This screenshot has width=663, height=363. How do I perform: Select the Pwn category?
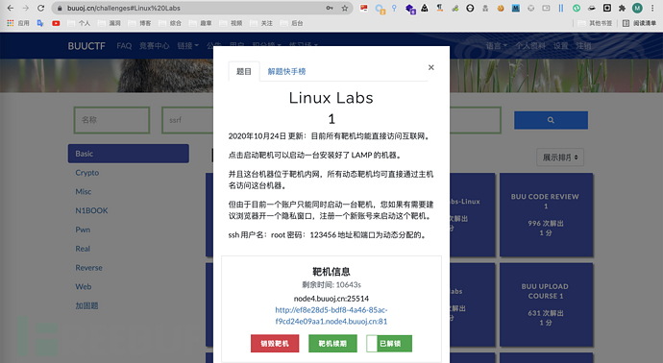point(83,230)
